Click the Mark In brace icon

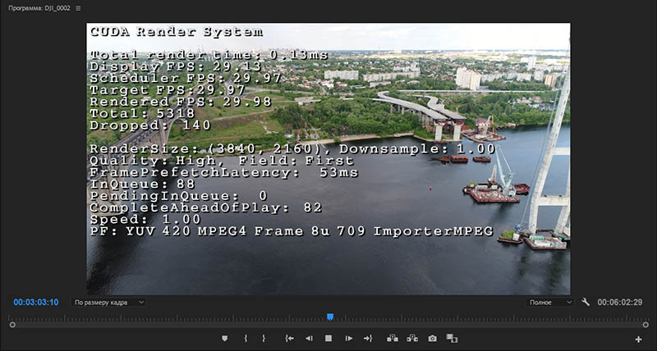click(246, 339)
